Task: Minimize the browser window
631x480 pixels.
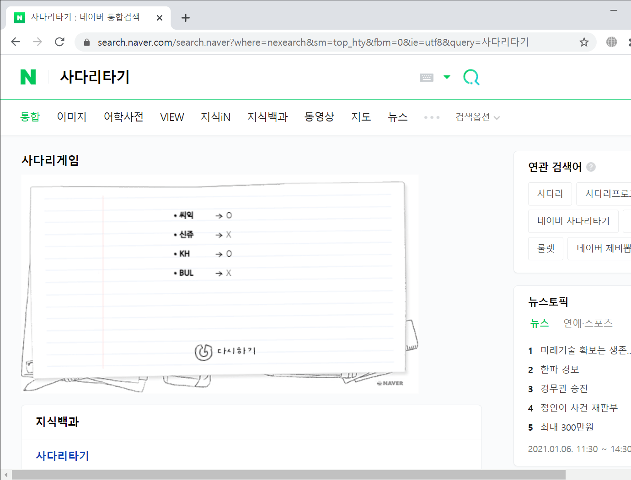Action: click(x=614, y=10)
